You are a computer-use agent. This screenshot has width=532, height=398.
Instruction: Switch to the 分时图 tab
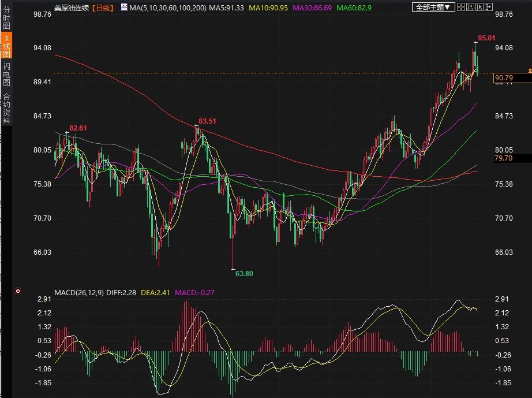(x=6, y=18)
